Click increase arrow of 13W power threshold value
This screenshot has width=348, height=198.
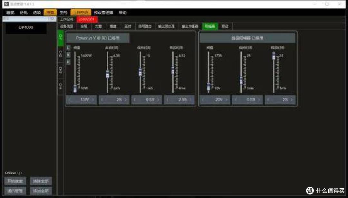[93, 100]
